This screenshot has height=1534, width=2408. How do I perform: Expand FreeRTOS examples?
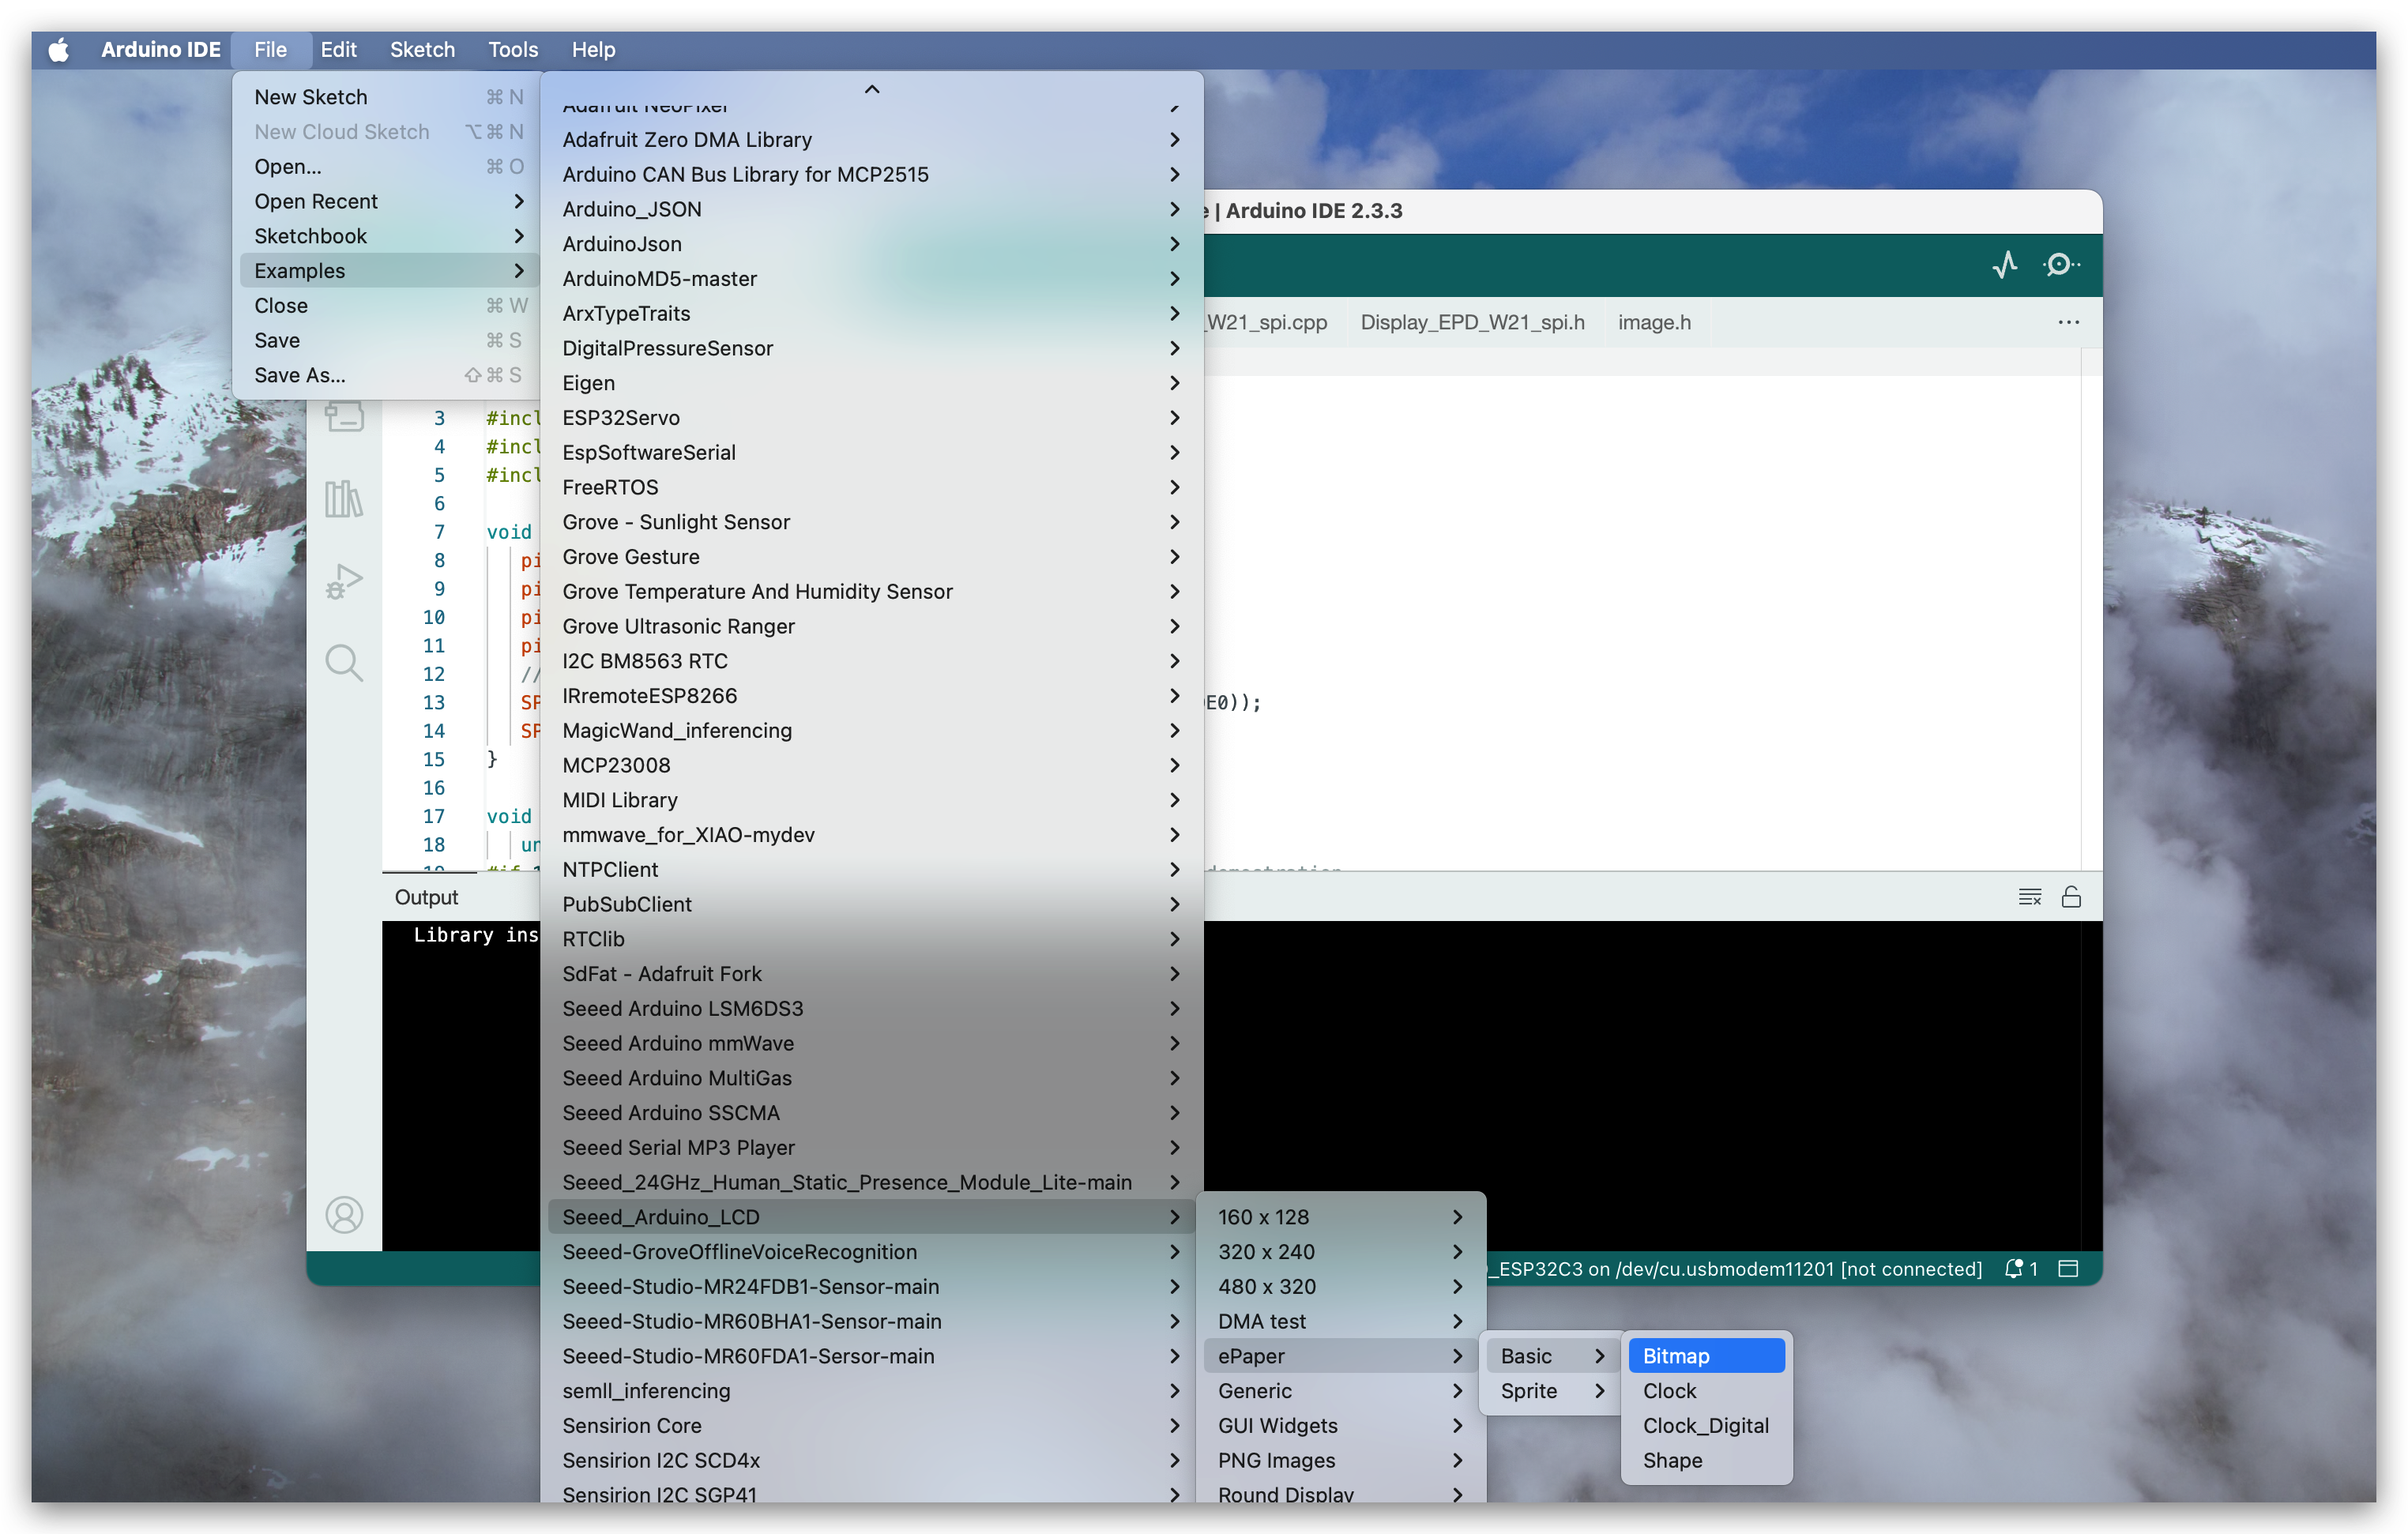(871, 487)
